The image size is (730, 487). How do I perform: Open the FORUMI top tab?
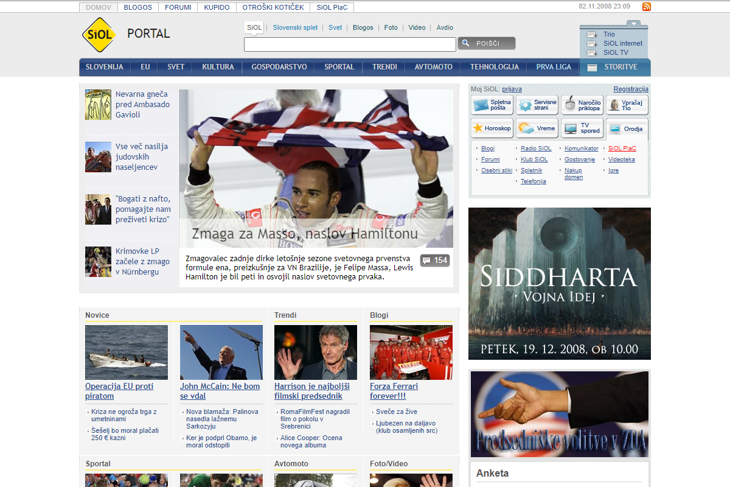179,7
